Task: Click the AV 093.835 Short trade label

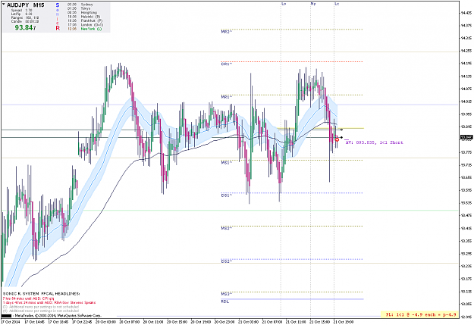Action: pos(374,142)
